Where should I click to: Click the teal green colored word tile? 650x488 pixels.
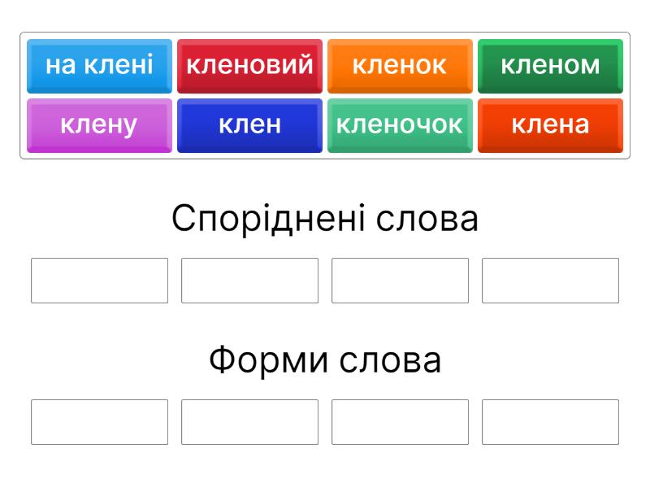[x=400, y=125]
